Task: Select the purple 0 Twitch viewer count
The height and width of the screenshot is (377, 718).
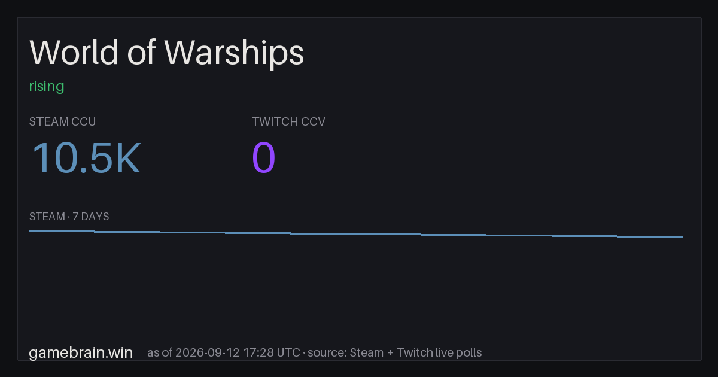Action: [264, 159]
